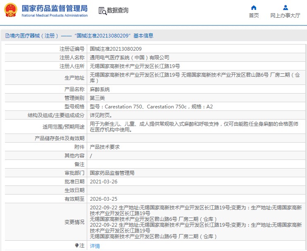Click the 批准日期 label
The image size is (307, 251).
coord(74,182)
